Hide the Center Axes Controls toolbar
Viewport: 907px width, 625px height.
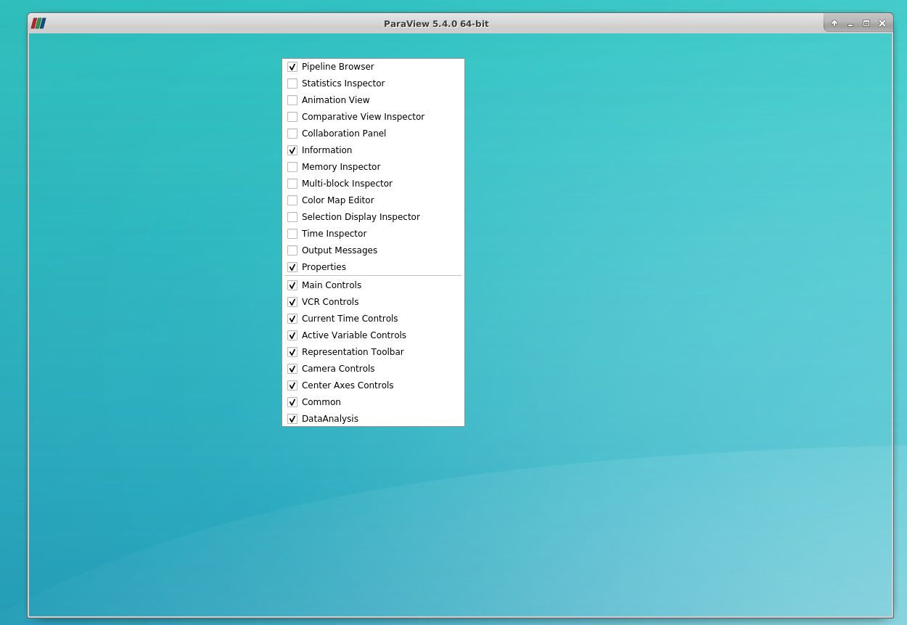373,385
